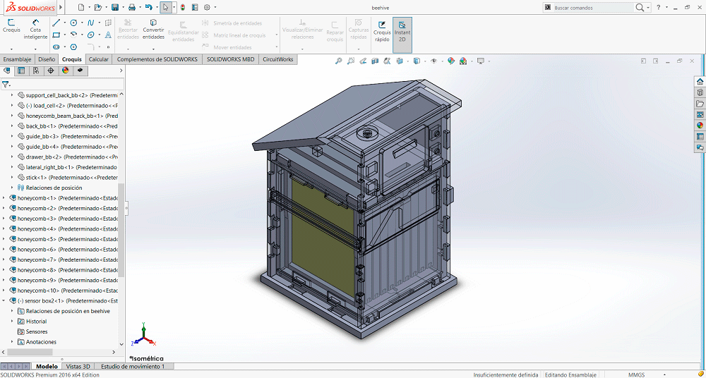This screenshot has width=706, height=378.
Task: Click the Croquis sketch tool icon
Action: pyautogui.click(x=11, y=25)
